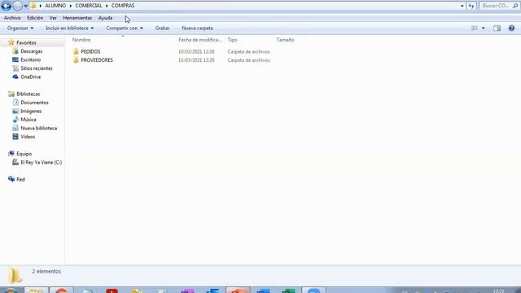The height and width of the screenshot is (293, 521).
Task: Go back using the blue Back arrow
Action: (7, 6)
